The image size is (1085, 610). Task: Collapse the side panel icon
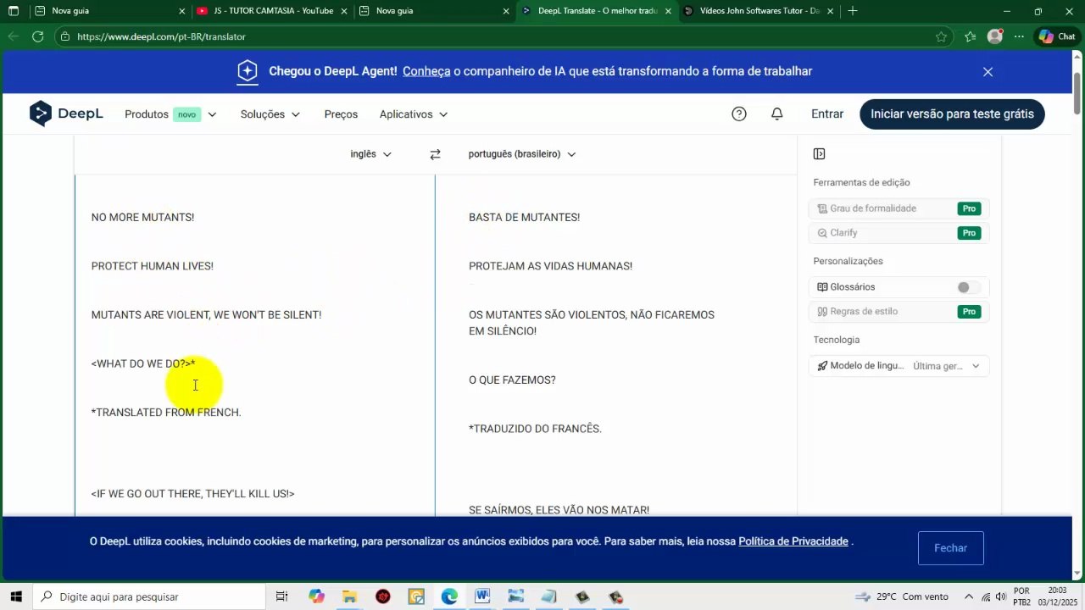click(819, 153)
